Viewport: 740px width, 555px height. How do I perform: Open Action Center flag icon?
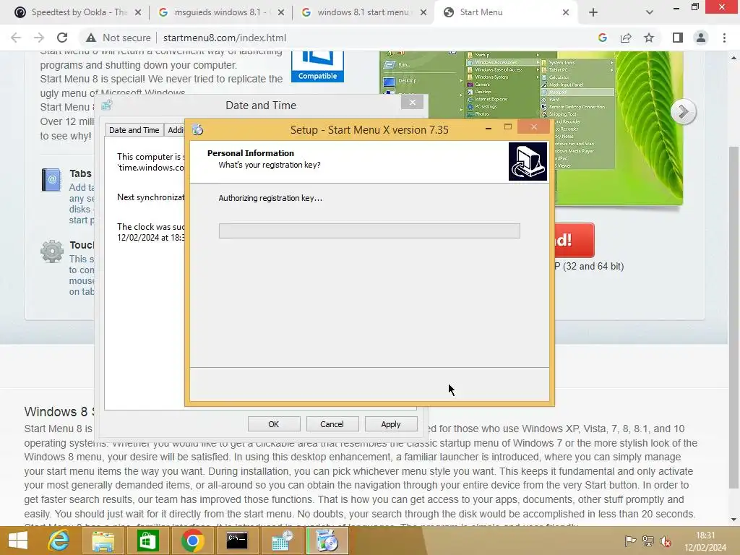click(x=630, y=541)
